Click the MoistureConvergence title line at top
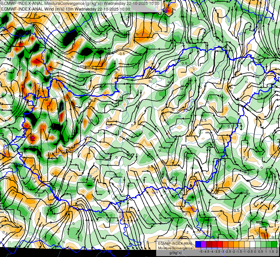This screenshot has width=280, height=257. click(80, 3)
